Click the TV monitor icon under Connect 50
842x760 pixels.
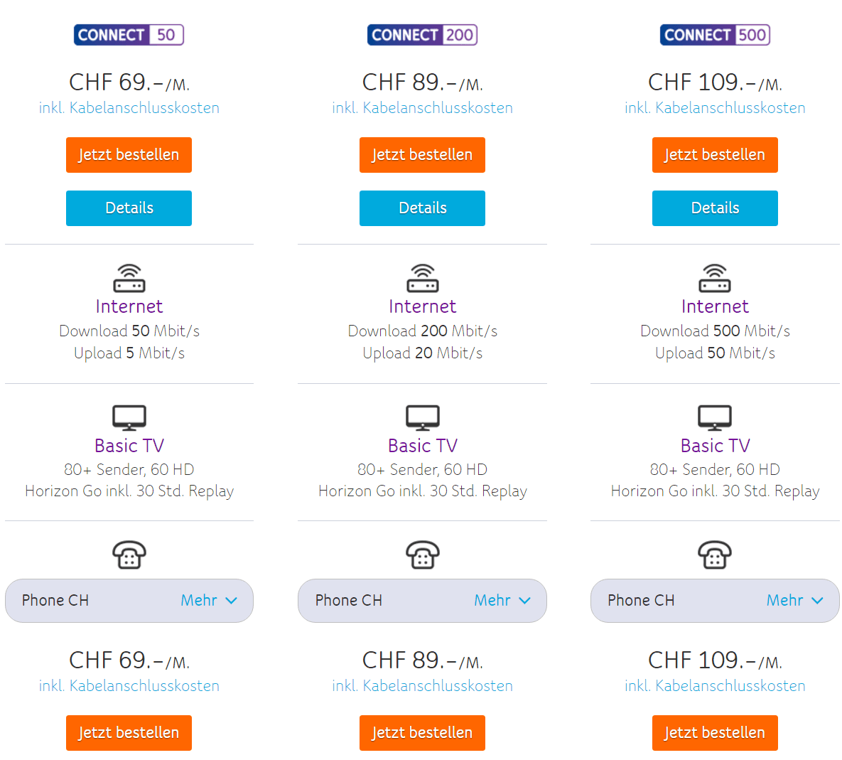(x=129, y=417)
